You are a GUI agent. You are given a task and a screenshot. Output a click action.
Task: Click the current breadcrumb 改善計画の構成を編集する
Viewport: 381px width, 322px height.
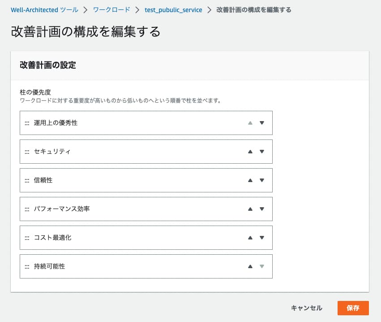(254, 10)
